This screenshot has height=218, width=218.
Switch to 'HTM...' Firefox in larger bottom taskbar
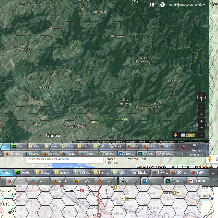tap(161, 172)
